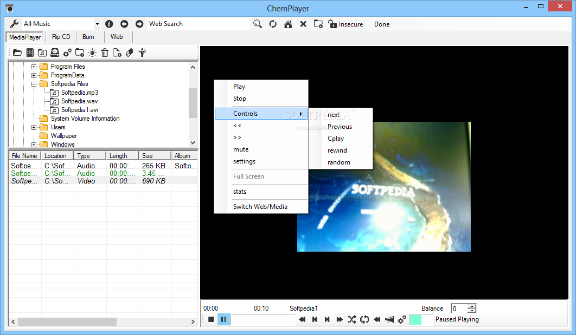The image size is (576, 335).
Task: Click the add-folder icon in file toolbar
Action: click(80, 53)
